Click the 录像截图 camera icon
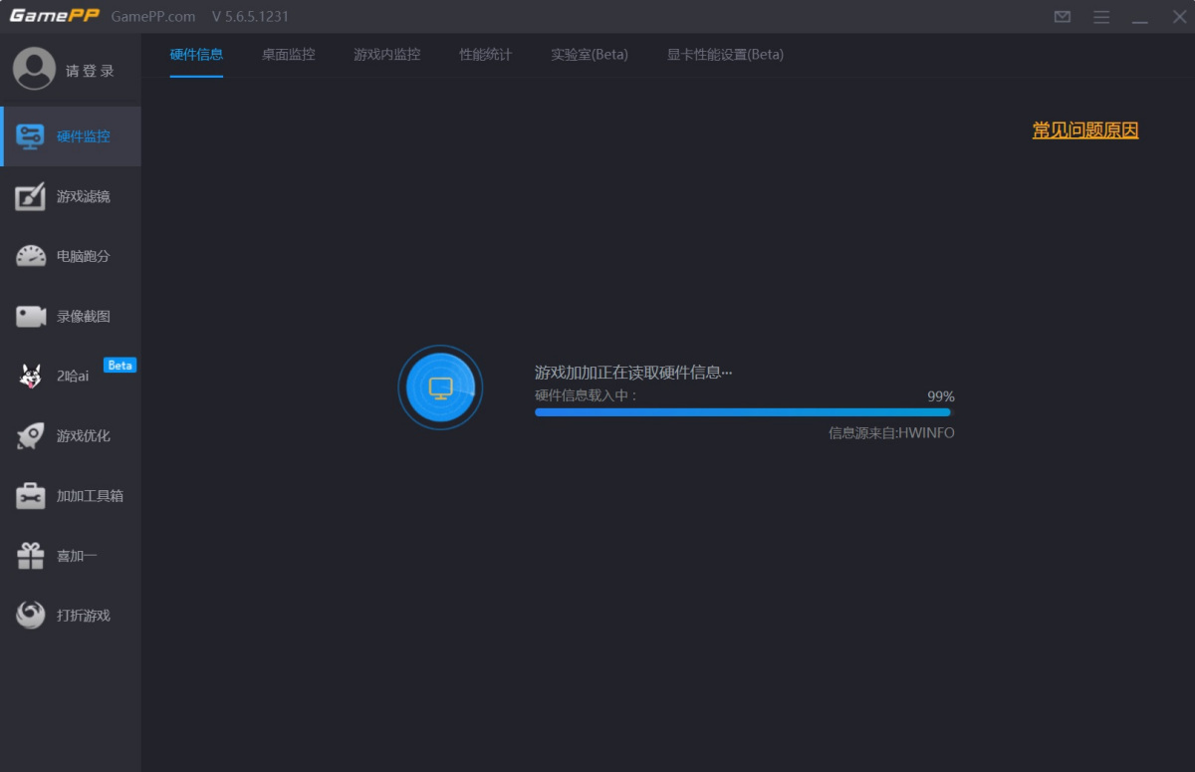This screenshot has width=1195, height=772. pyautogui.click(x=31, y=317)
